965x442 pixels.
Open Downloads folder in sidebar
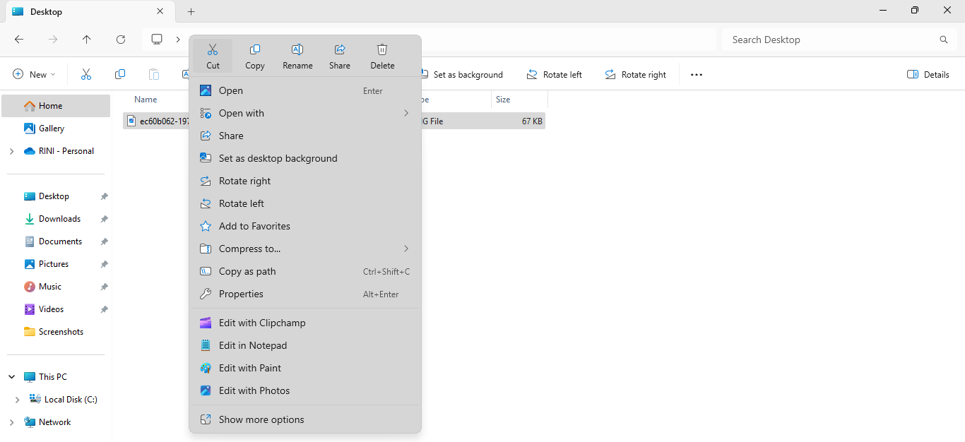click(59, 219)
